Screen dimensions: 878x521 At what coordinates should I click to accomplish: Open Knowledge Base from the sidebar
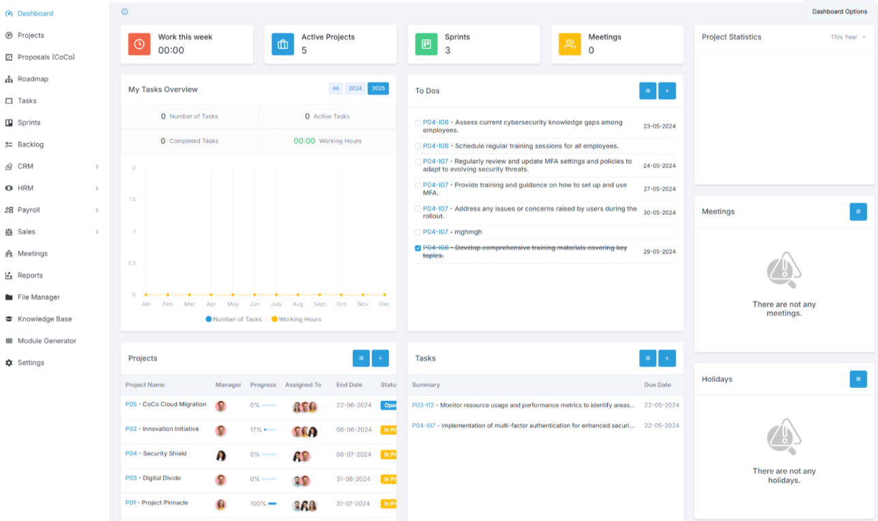point(44,319)
